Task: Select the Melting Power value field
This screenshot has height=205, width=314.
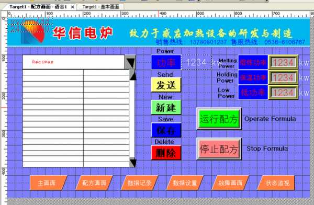Action: pyautogui.click(x=283, y=62)
